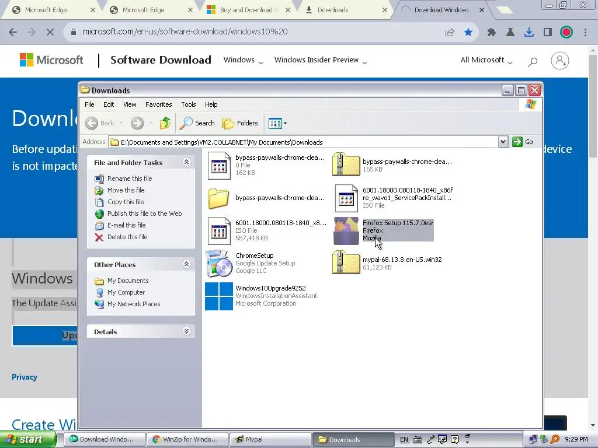
Task: Click the Privacy link on the web page
Action: click(25, 377)
